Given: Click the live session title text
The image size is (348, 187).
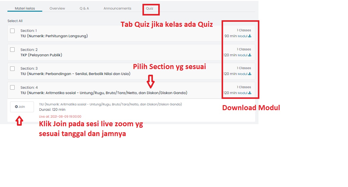Looking at the screenshot, I should 110,104.
